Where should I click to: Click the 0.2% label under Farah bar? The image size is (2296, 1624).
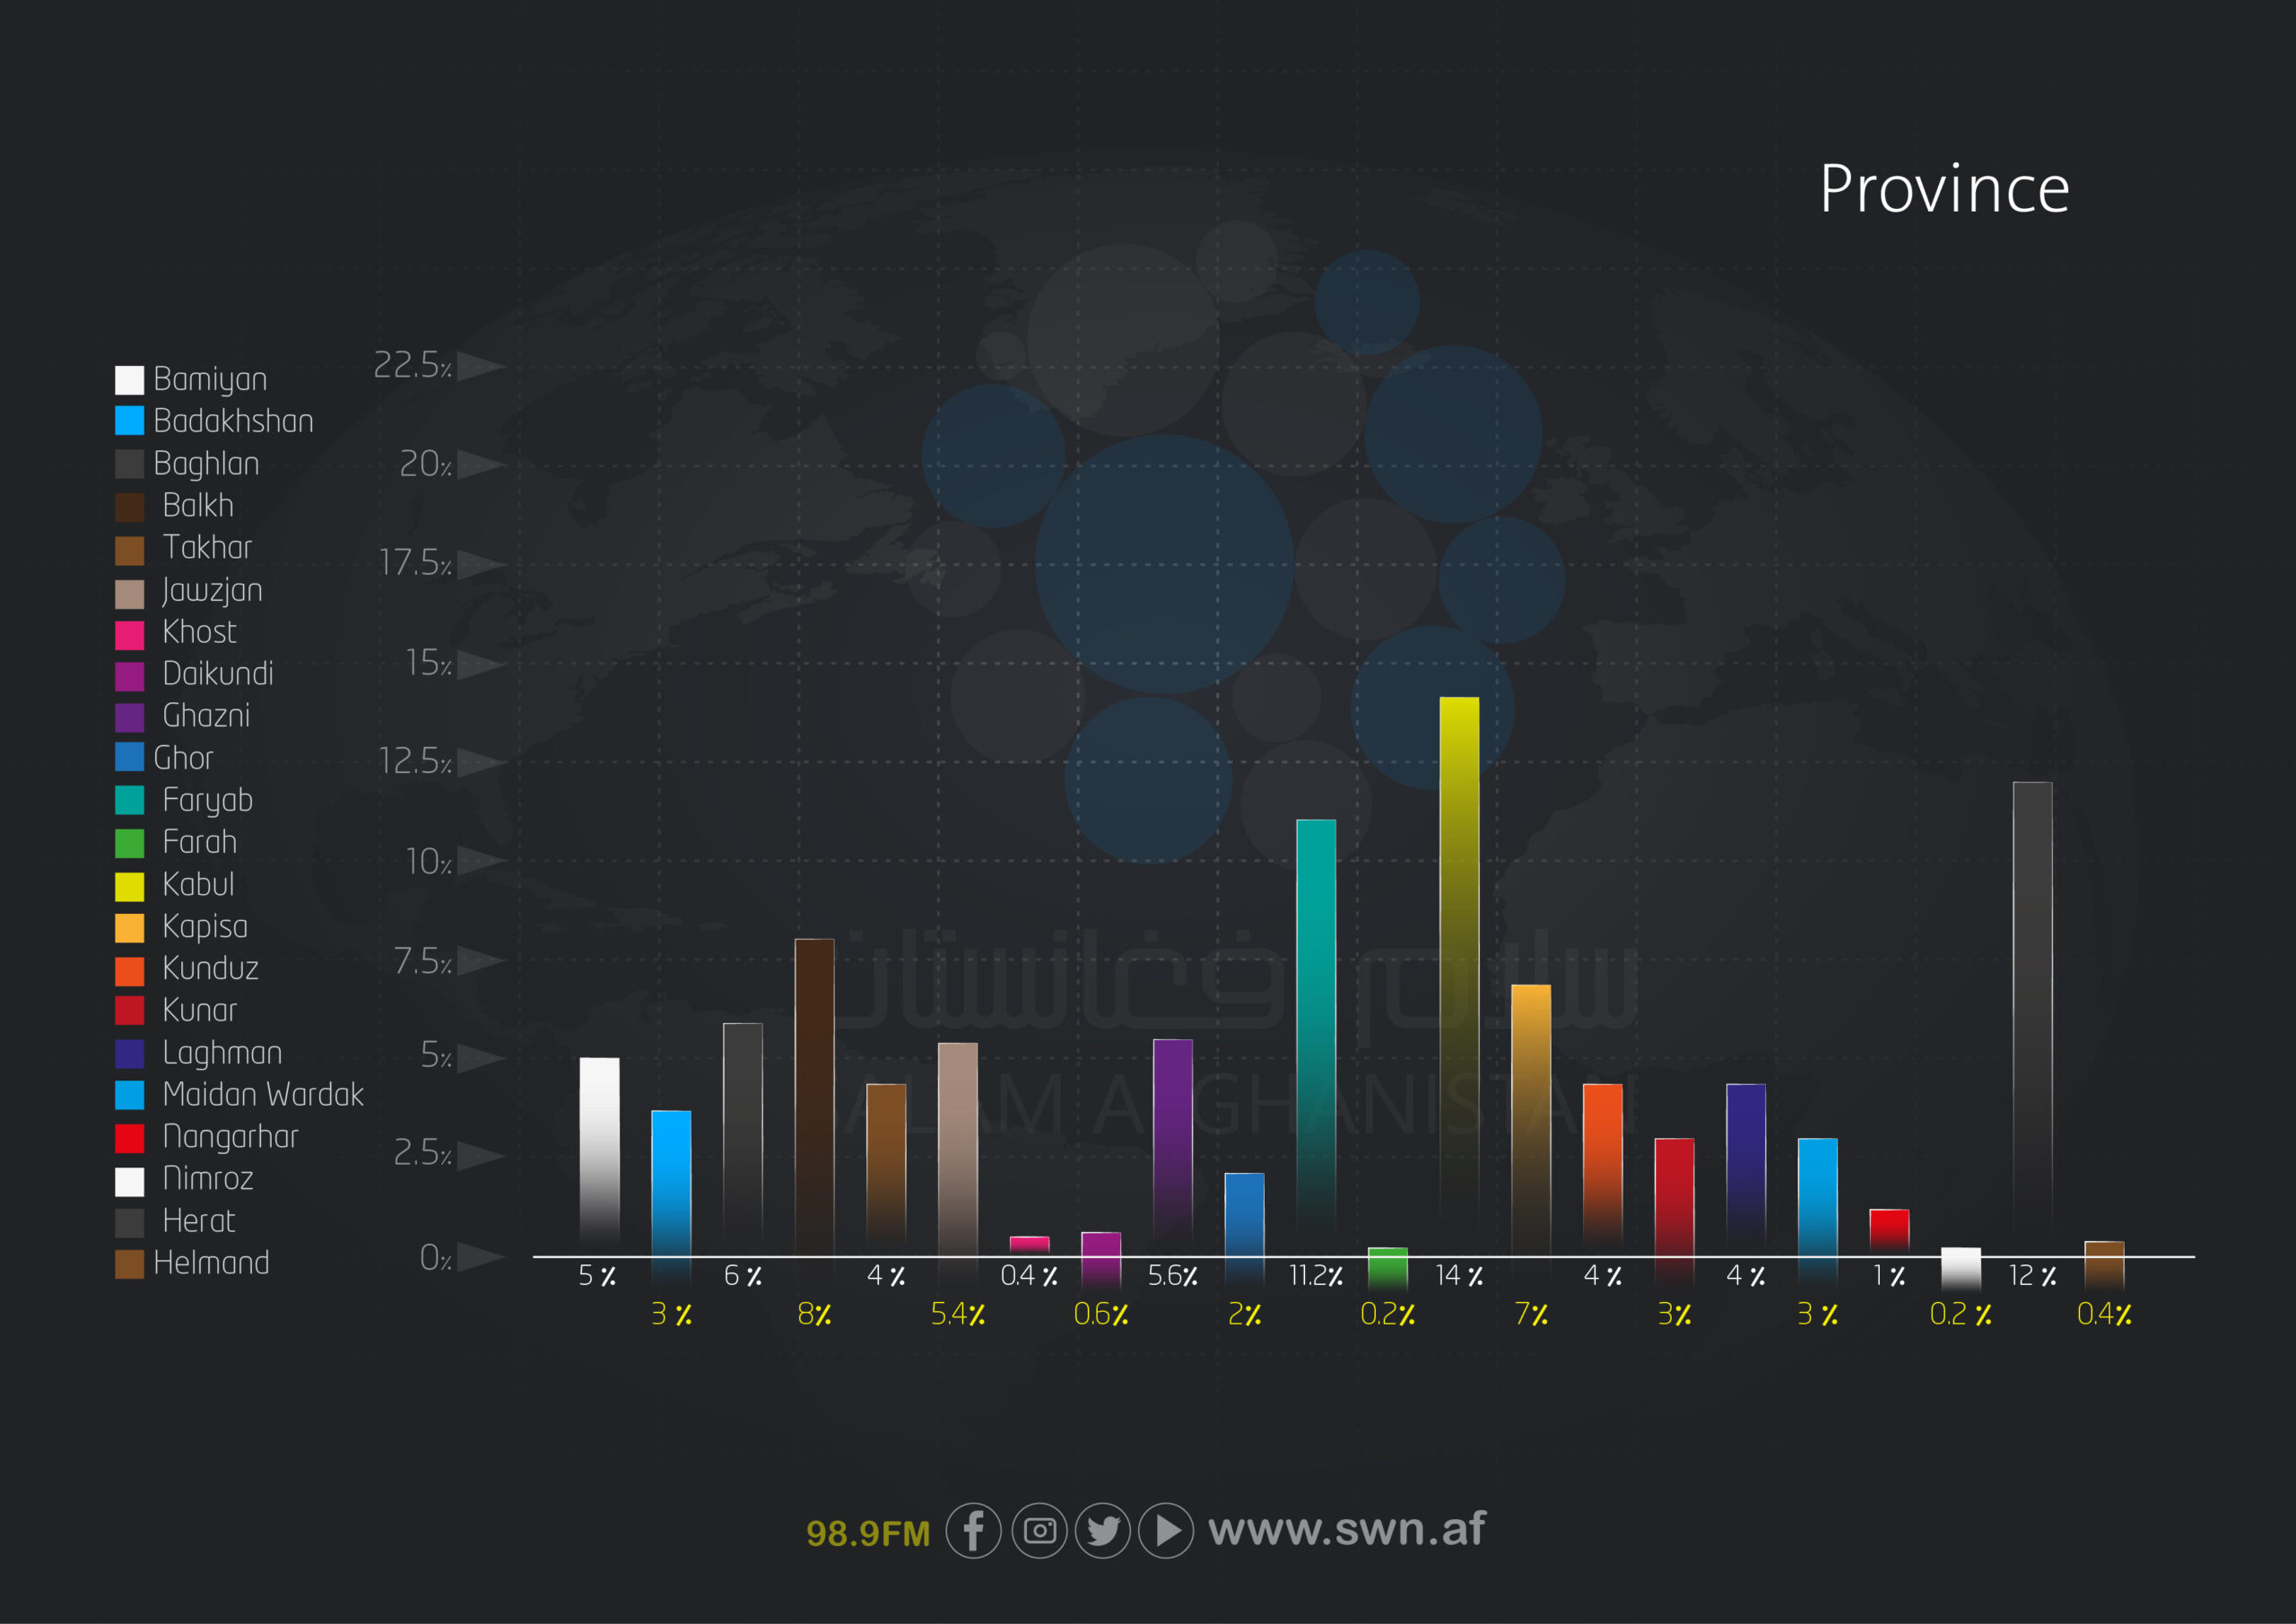1387,1314
